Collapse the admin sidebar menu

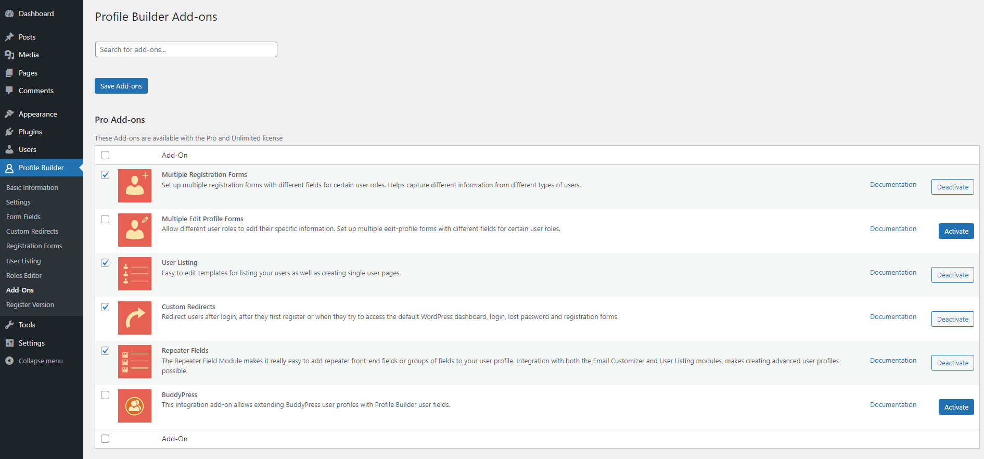point(40,361)
